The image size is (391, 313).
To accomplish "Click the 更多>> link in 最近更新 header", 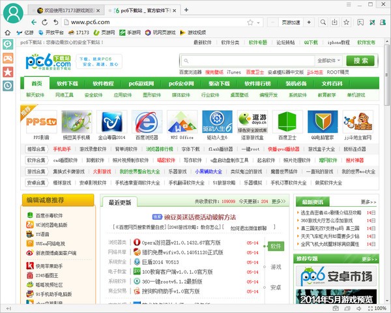I will (278, 201).
